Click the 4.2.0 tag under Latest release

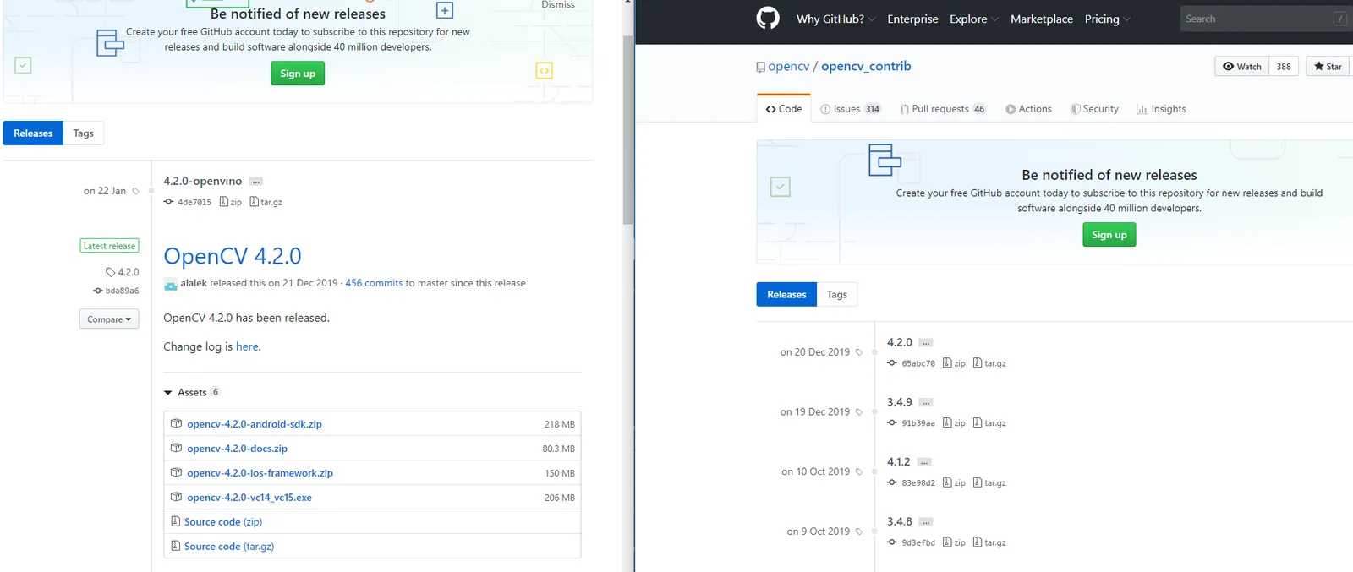point(123,272)
